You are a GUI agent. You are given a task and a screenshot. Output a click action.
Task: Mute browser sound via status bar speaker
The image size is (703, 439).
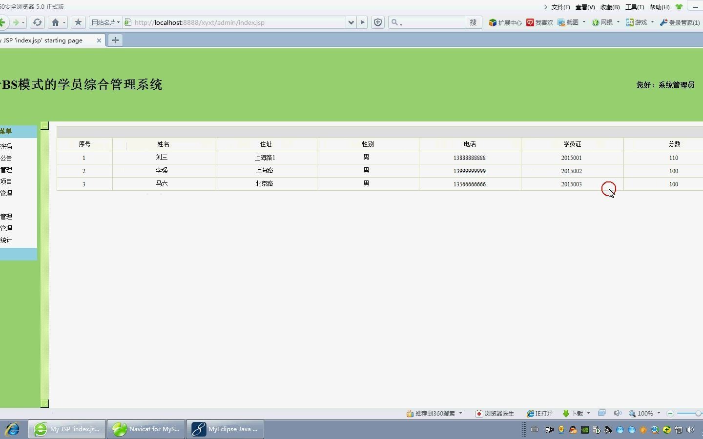(x=618, y=413)
